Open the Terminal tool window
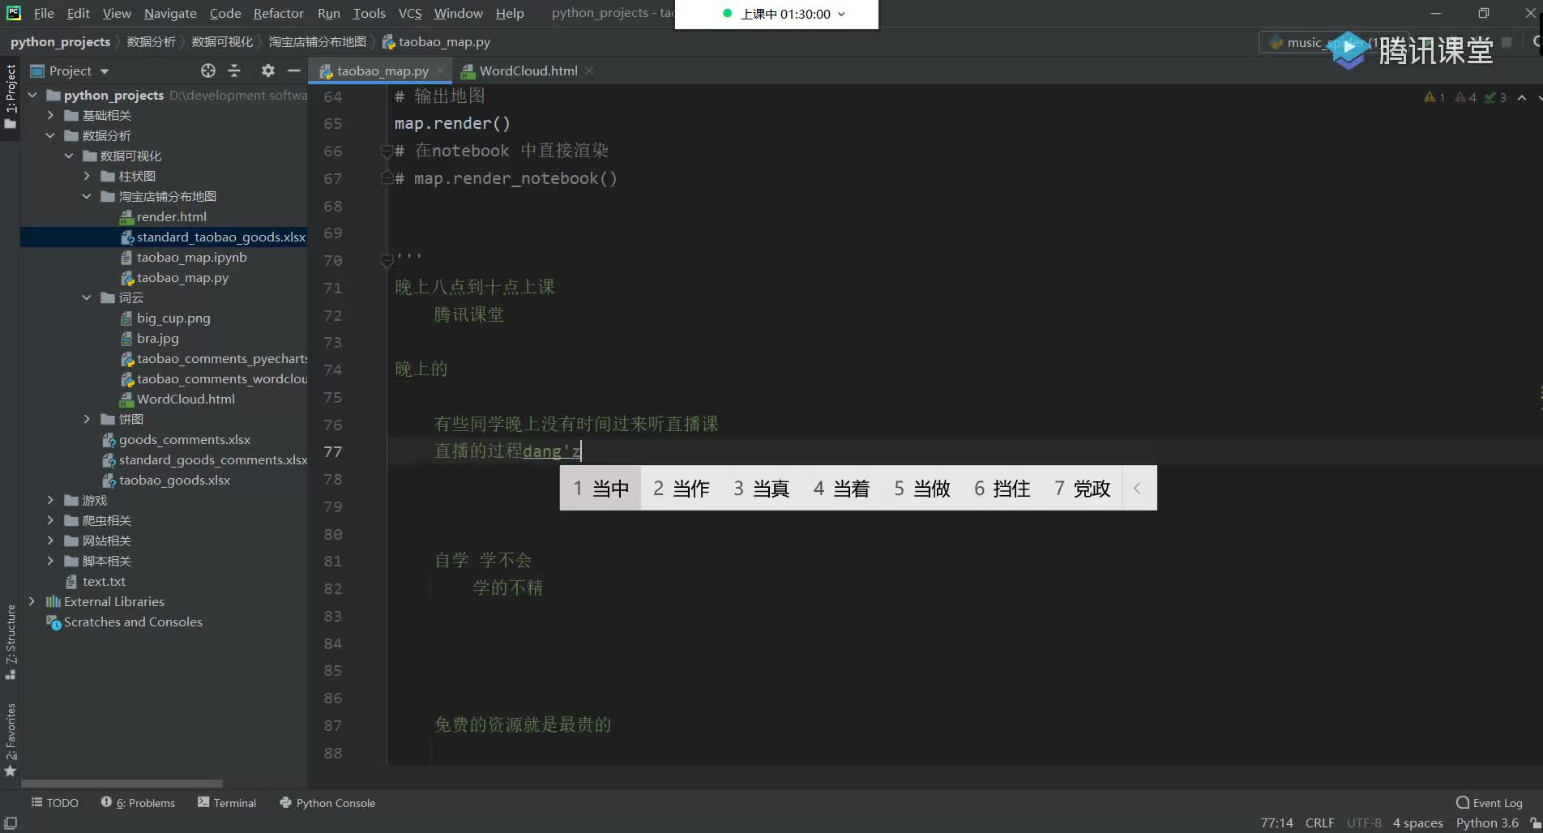Viewport: 1543px width, 833px height. point(227,803)
